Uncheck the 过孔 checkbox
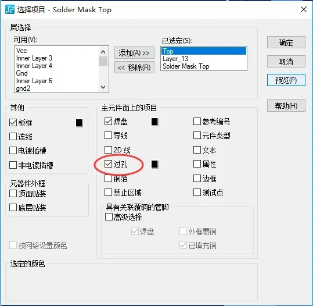 point(108,164)
